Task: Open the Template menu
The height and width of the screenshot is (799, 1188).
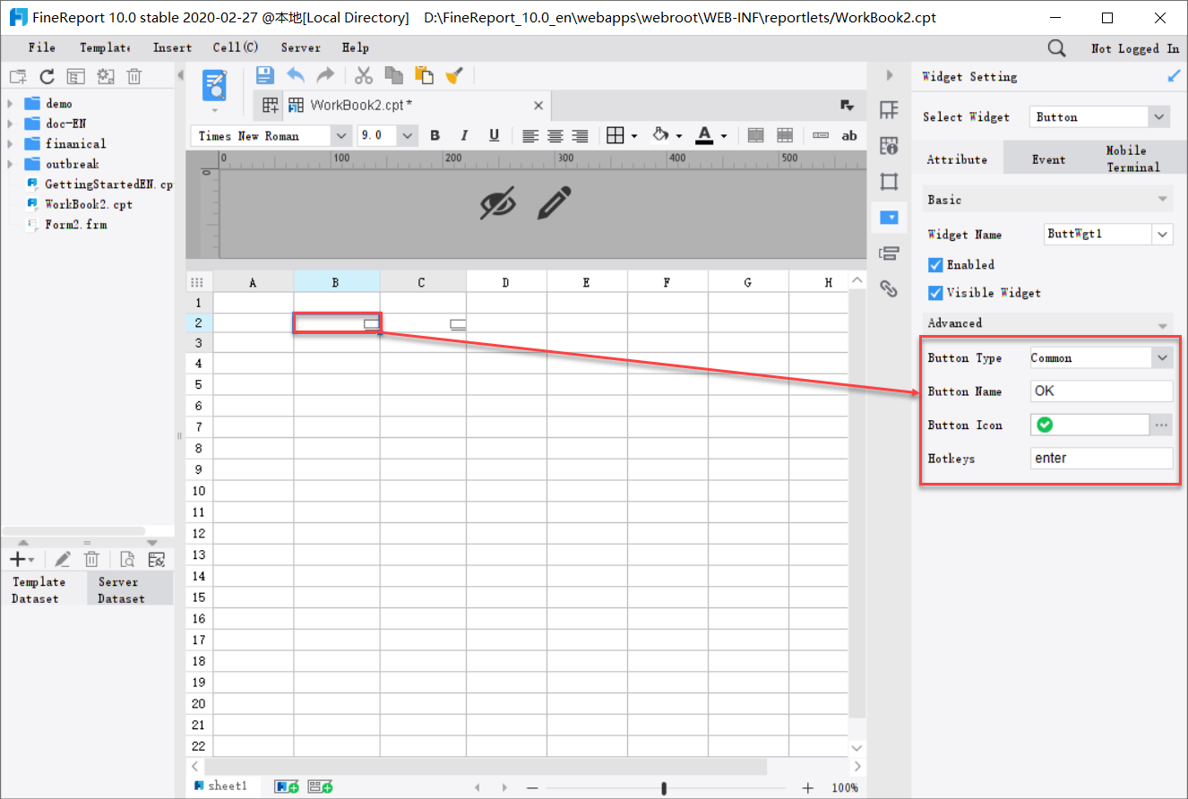Action: click(104, 48)
